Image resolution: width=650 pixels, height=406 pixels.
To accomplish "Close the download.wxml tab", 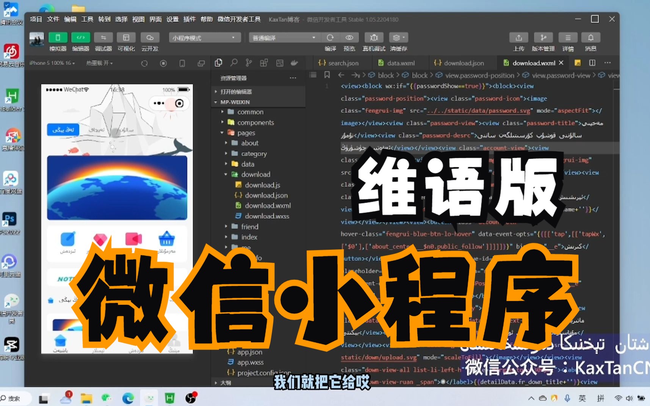I will pyautogui.click(x=561, y=63).
